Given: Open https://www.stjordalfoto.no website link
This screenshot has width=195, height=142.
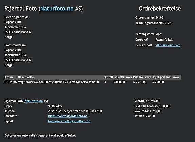Looking at the screenshot, I should [x=68, y=116].
